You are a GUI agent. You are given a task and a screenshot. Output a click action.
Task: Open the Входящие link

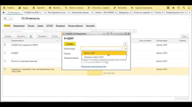[60, 26]
